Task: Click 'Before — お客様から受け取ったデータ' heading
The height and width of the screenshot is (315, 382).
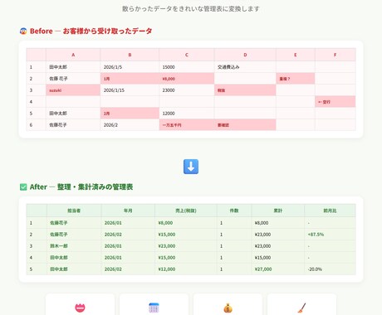Action: 91,31
